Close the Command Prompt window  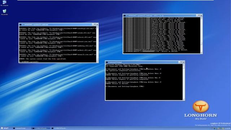coord(183,62)
